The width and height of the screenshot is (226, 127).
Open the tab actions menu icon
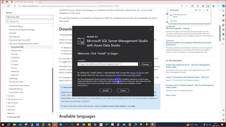point(7,2)
